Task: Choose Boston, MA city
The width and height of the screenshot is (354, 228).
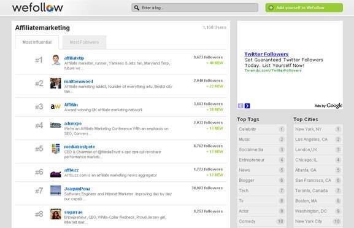Action: [x=318, y=201]
